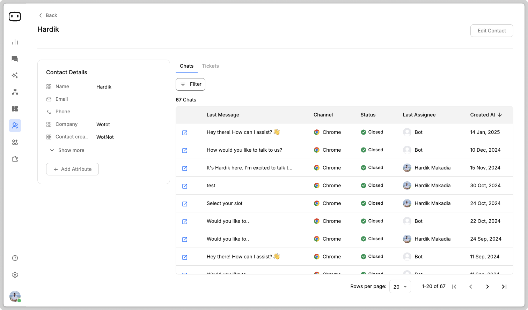The height and width of the screenshot is (310, 528).
Task: Open the 'test' chat via its link icon
Action: (185, 186)
